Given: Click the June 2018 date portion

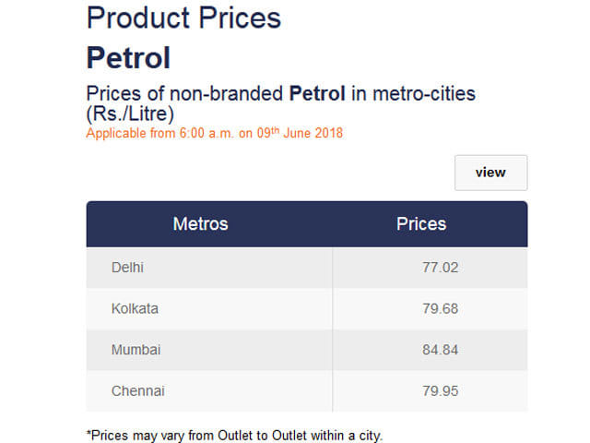Looking at the screenshot, I should point(313,133).
